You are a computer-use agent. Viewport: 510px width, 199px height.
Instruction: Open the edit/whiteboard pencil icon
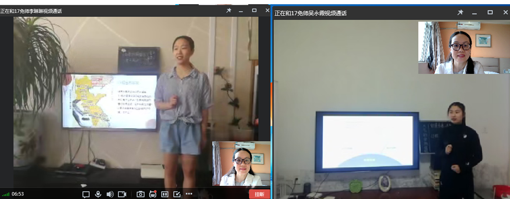[177, 194]
